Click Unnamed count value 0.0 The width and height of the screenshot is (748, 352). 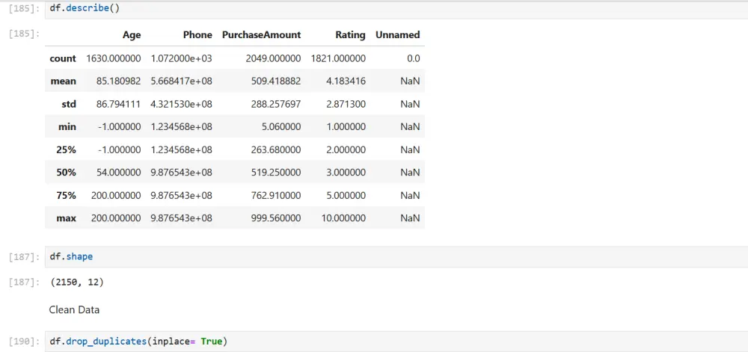coord(413,58)
